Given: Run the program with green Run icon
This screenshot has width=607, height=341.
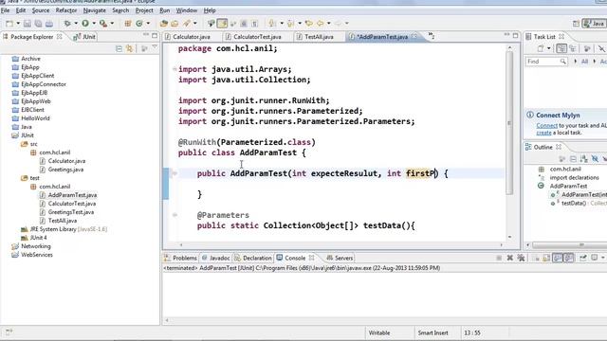Looking at the screenshot, I should pyautogui.click(x=85, y=23).
